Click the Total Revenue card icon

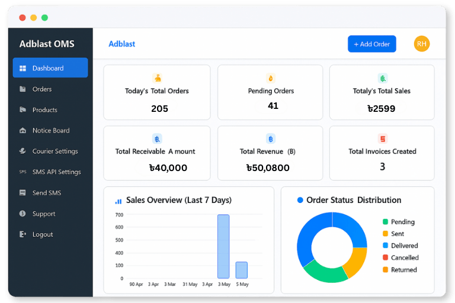(271, 139)
